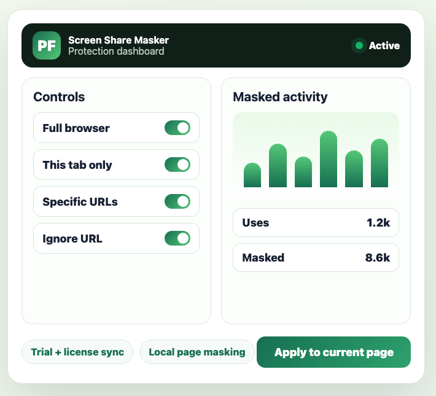Viewport: 436px width, 396px height.
Task: Click the Masked activity heading
Action: 280,97
